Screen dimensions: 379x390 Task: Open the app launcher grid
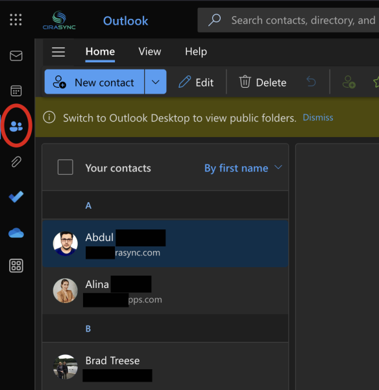16,19
